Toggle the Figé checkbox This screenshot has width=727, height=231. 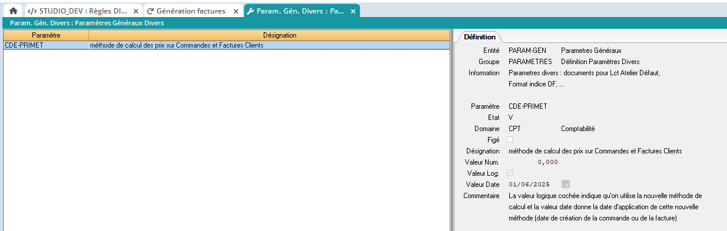click(x=510, y=140)
